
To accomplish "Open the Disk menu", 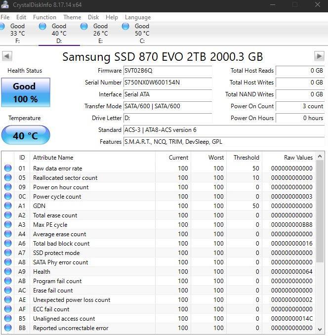I will [x=93, y=17].
